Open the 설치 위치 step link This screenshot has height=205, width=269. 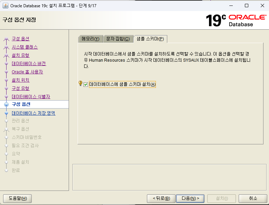pos(21,80)
